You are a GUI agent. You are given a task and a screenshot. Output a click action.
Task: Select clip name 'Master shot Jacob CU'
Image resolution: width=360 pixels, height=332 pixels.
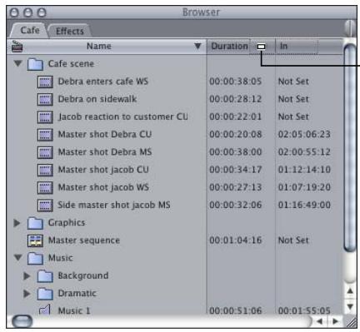pos(103,170)
